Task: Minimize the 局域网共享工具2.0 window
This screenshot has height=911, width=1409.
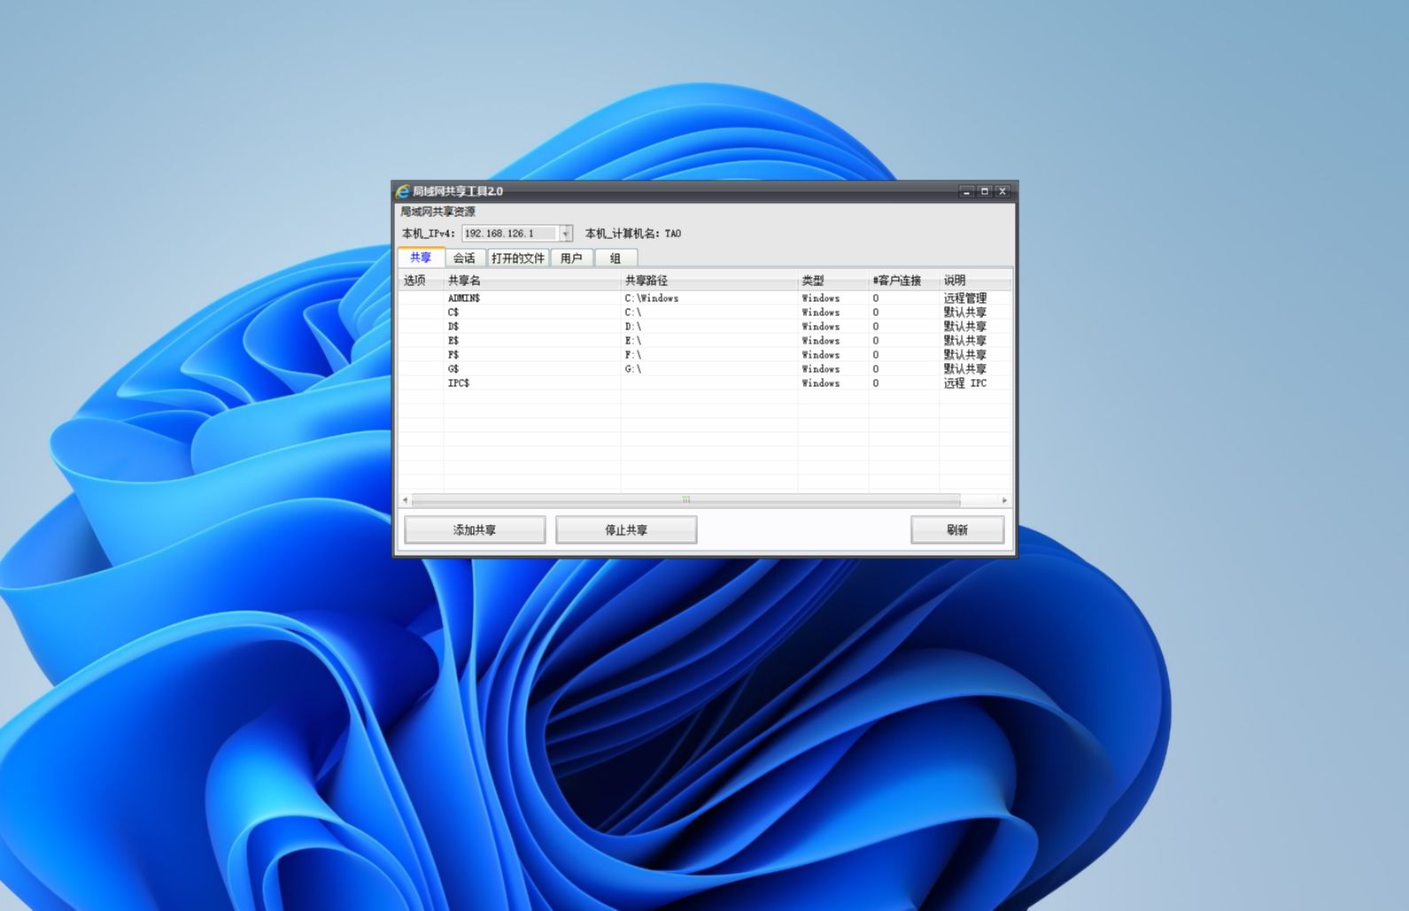Action: [x=966, y=191]
